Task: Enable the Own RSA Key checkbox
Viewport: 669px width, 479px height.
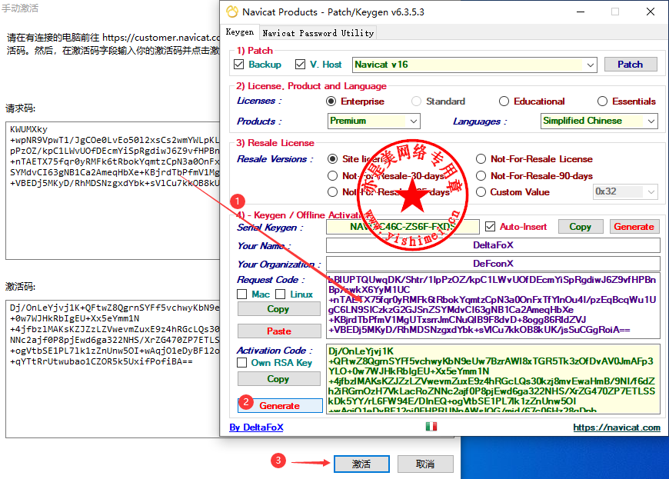Action: pos(242,363)
